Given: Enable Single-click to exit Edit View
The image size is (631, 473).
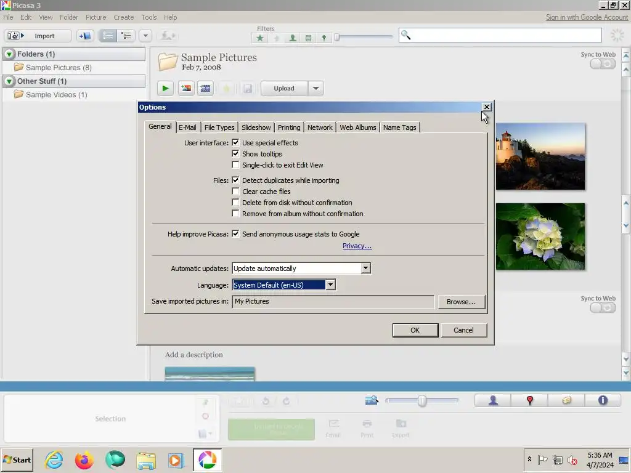Looking at the screenshot, I should click(x=235, y=165).
